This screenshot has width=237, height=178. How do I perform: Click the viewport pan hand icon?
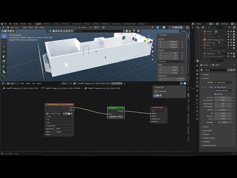(x=153, y=52)
